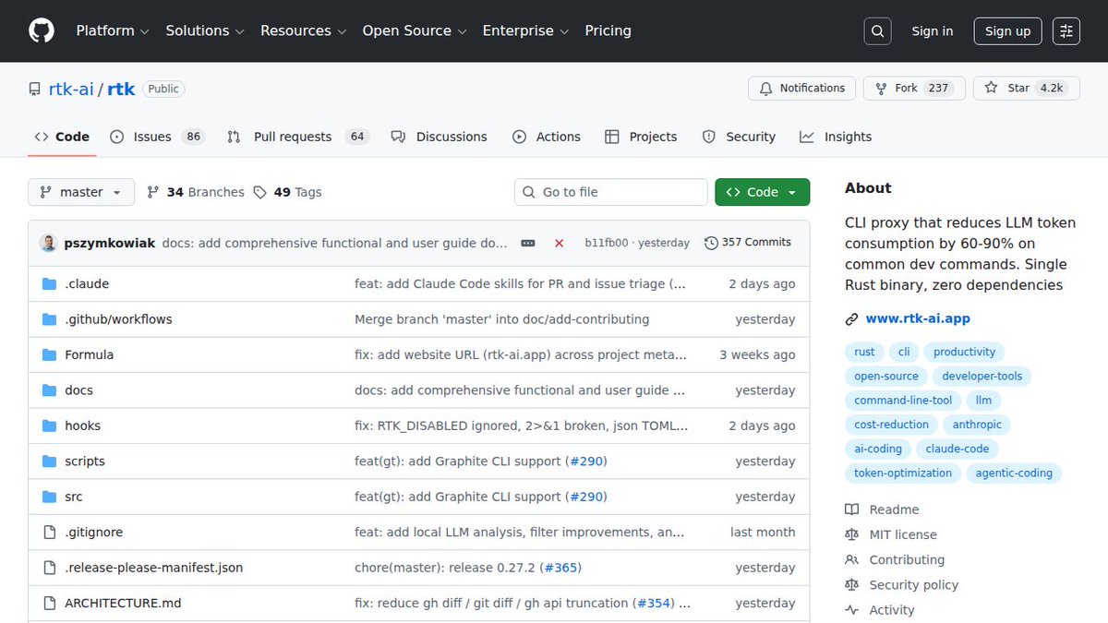The width and height of the screenshot is (1108, 623).
Task: Open the docs folder name
Action: pyautogui.click(x=78, y=390)
